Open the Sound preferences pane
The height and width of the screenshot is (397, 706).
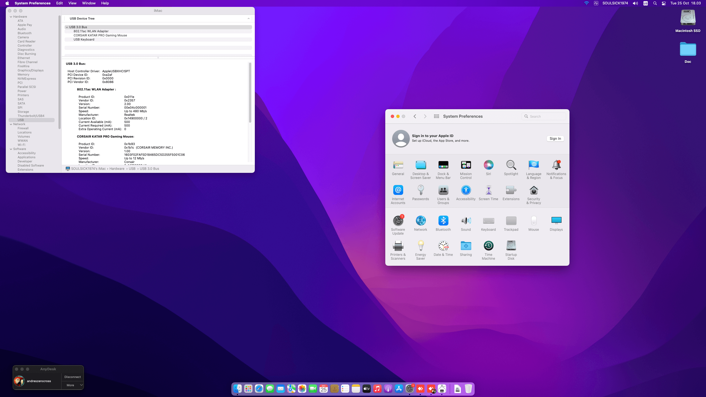coord(466,223)
